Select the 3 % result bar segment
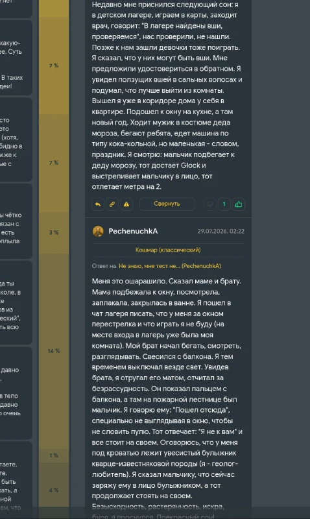Viewport: 310px width, 519px height. coord(54,233)
